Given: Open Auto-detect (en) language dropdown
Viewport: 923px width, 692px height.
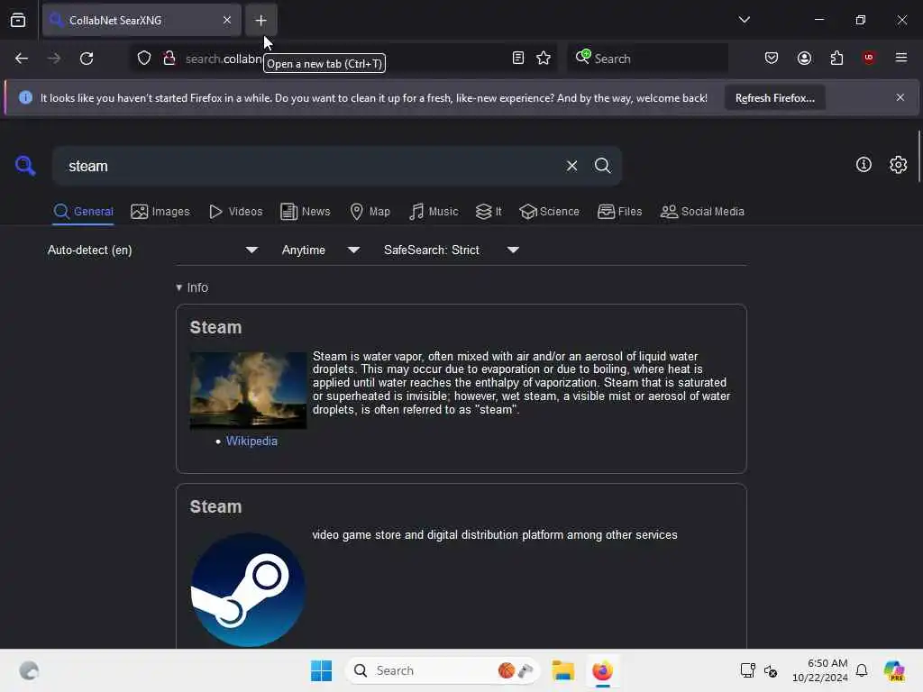Looking at the screenshot, I should (x=152, y=250).
